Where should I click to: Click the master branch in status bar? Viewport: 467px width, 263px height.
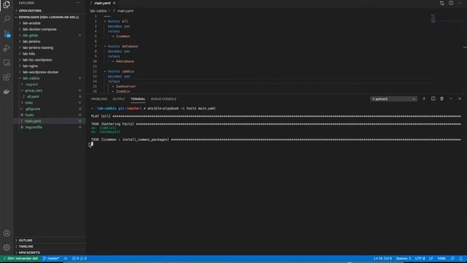[x=51, y=259]
